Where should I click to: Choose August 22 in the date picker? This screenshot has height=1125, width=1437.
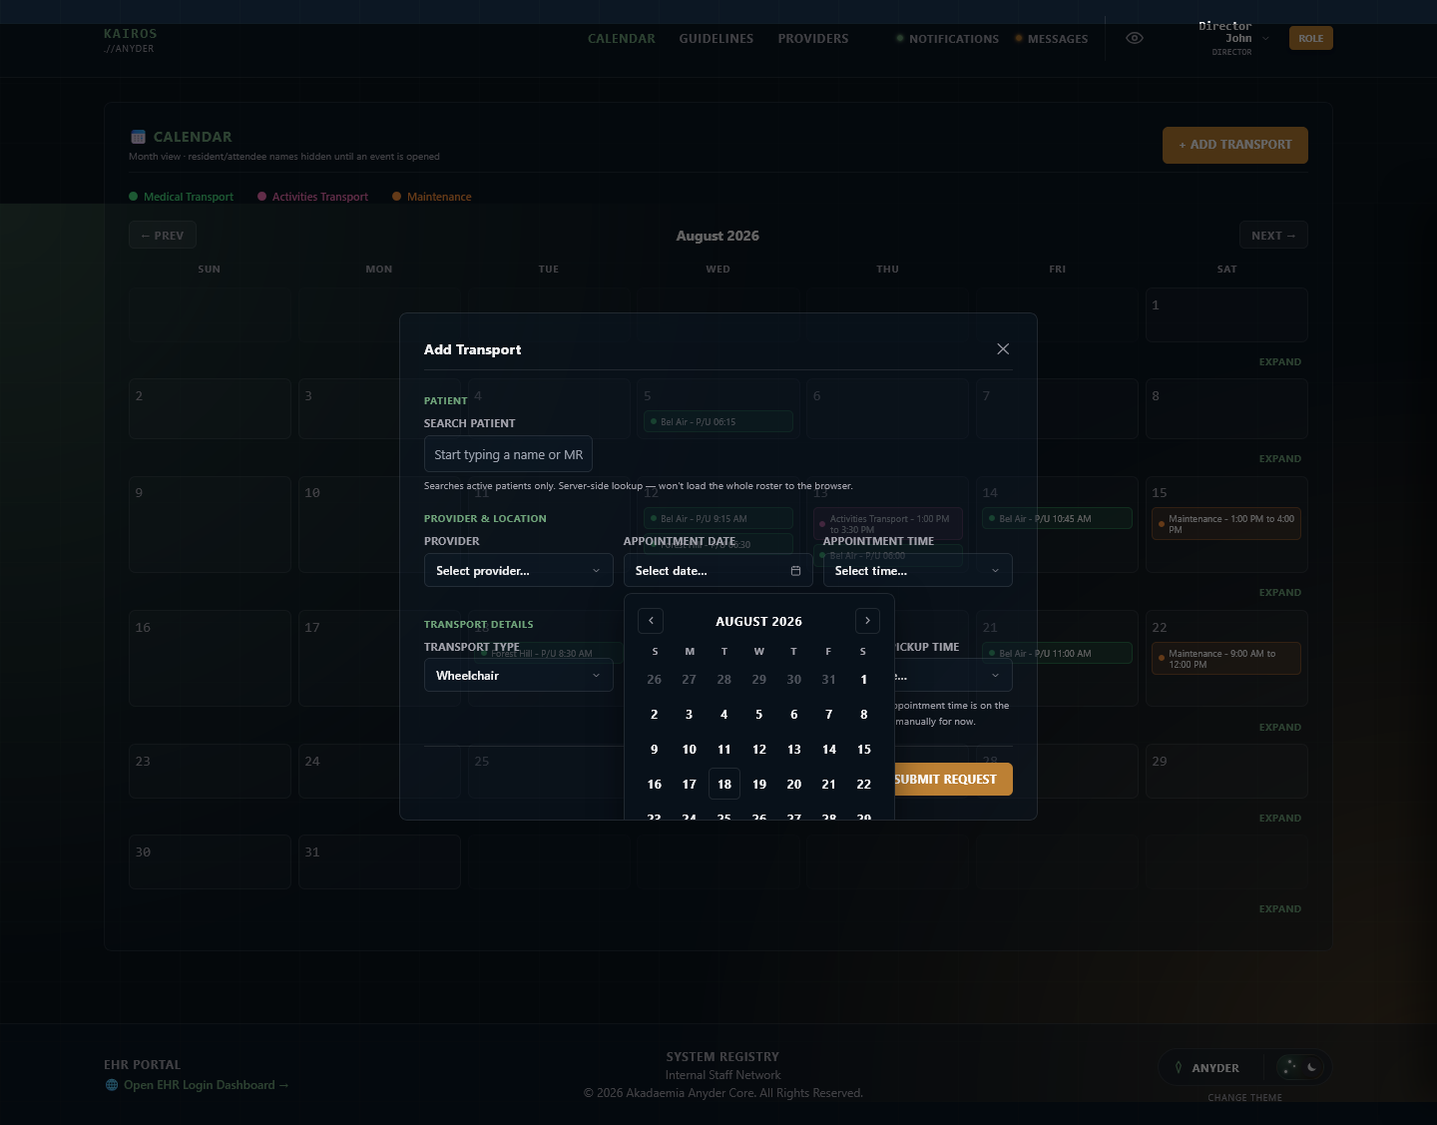point(863,784)
